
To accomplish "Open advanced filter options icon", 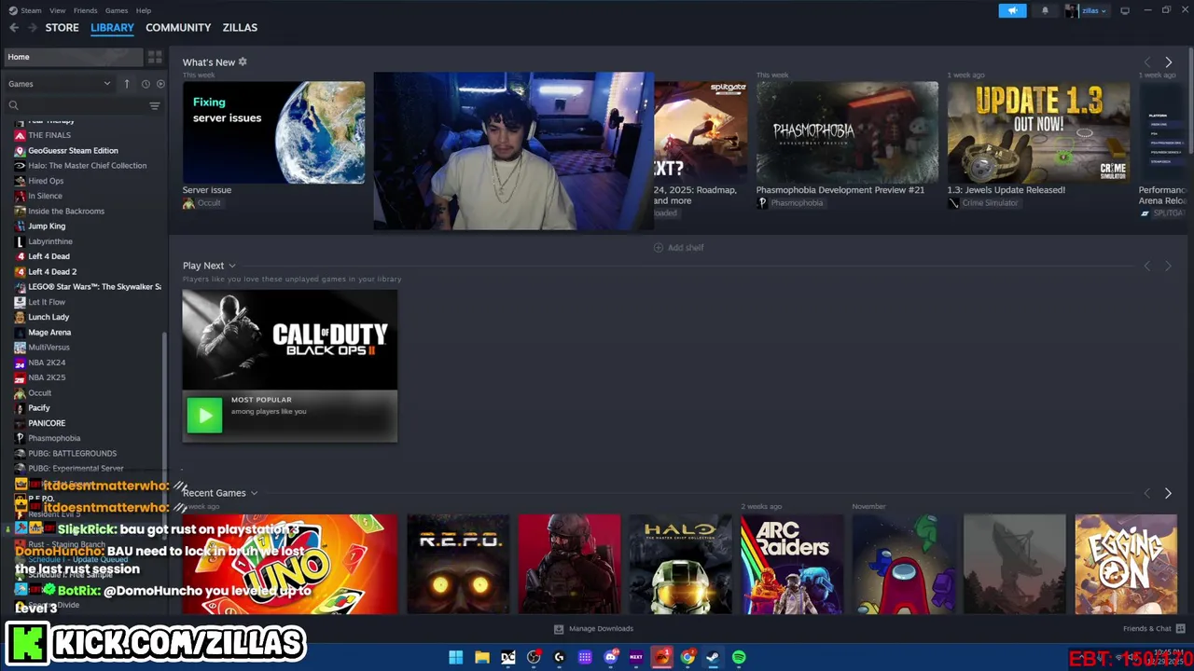I will (155, 105).
